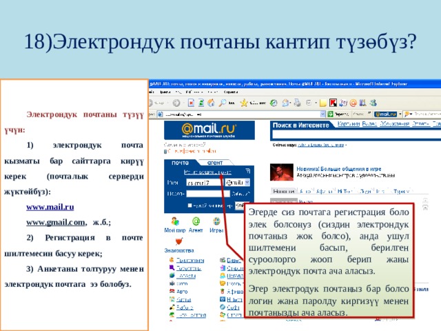The width and height of the screenshot is (441, 331).
Task: Click the Забыли? password link
Action: click(240, 194)
